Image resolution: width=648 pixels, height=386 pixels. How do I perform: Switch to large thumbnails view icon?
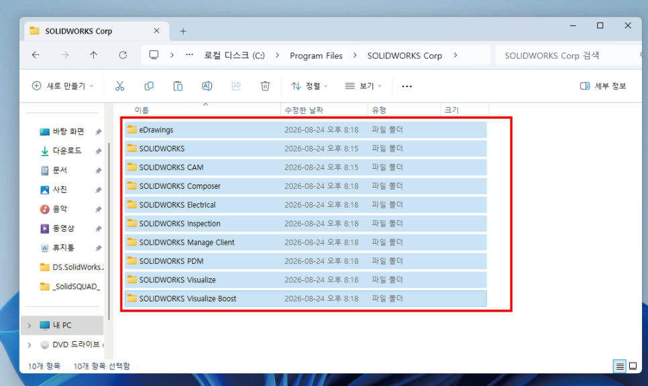click(x=633, y=366)
